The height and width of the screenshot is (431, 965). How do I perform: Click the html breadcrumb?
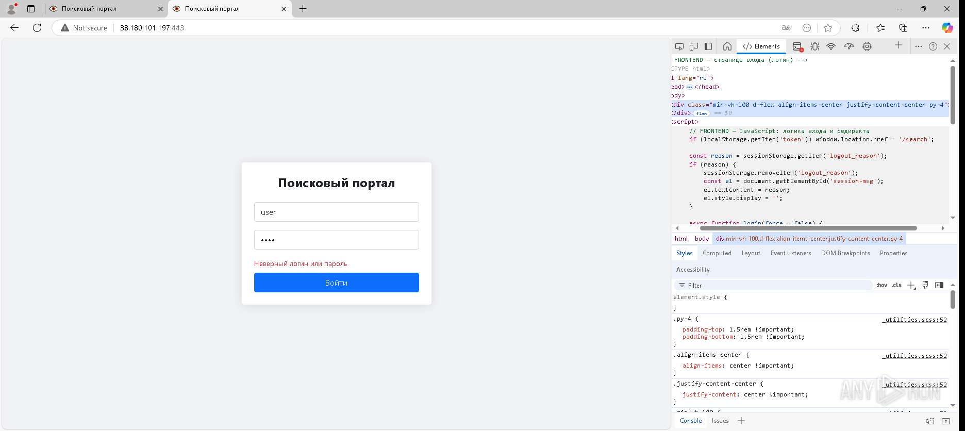(x=681, y=239)
